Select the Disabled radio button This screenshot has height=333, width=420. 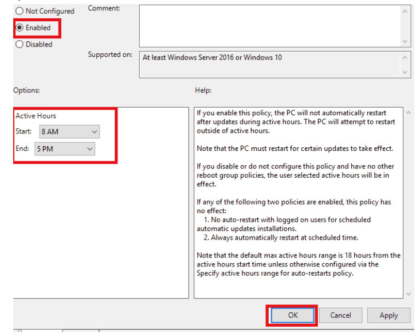point(19,44)
